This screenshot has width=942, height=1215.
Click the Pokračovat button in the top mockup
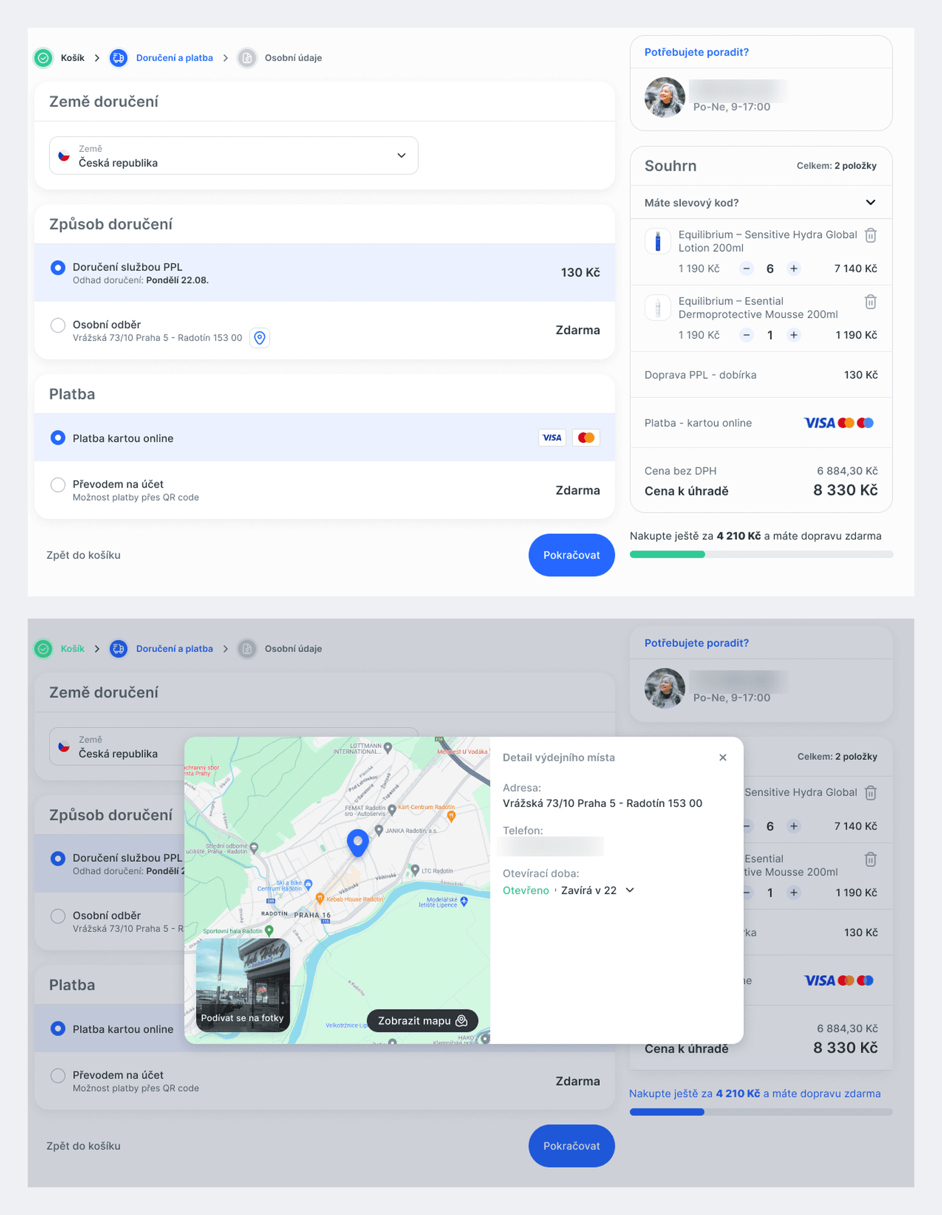[x=572, y=555]
